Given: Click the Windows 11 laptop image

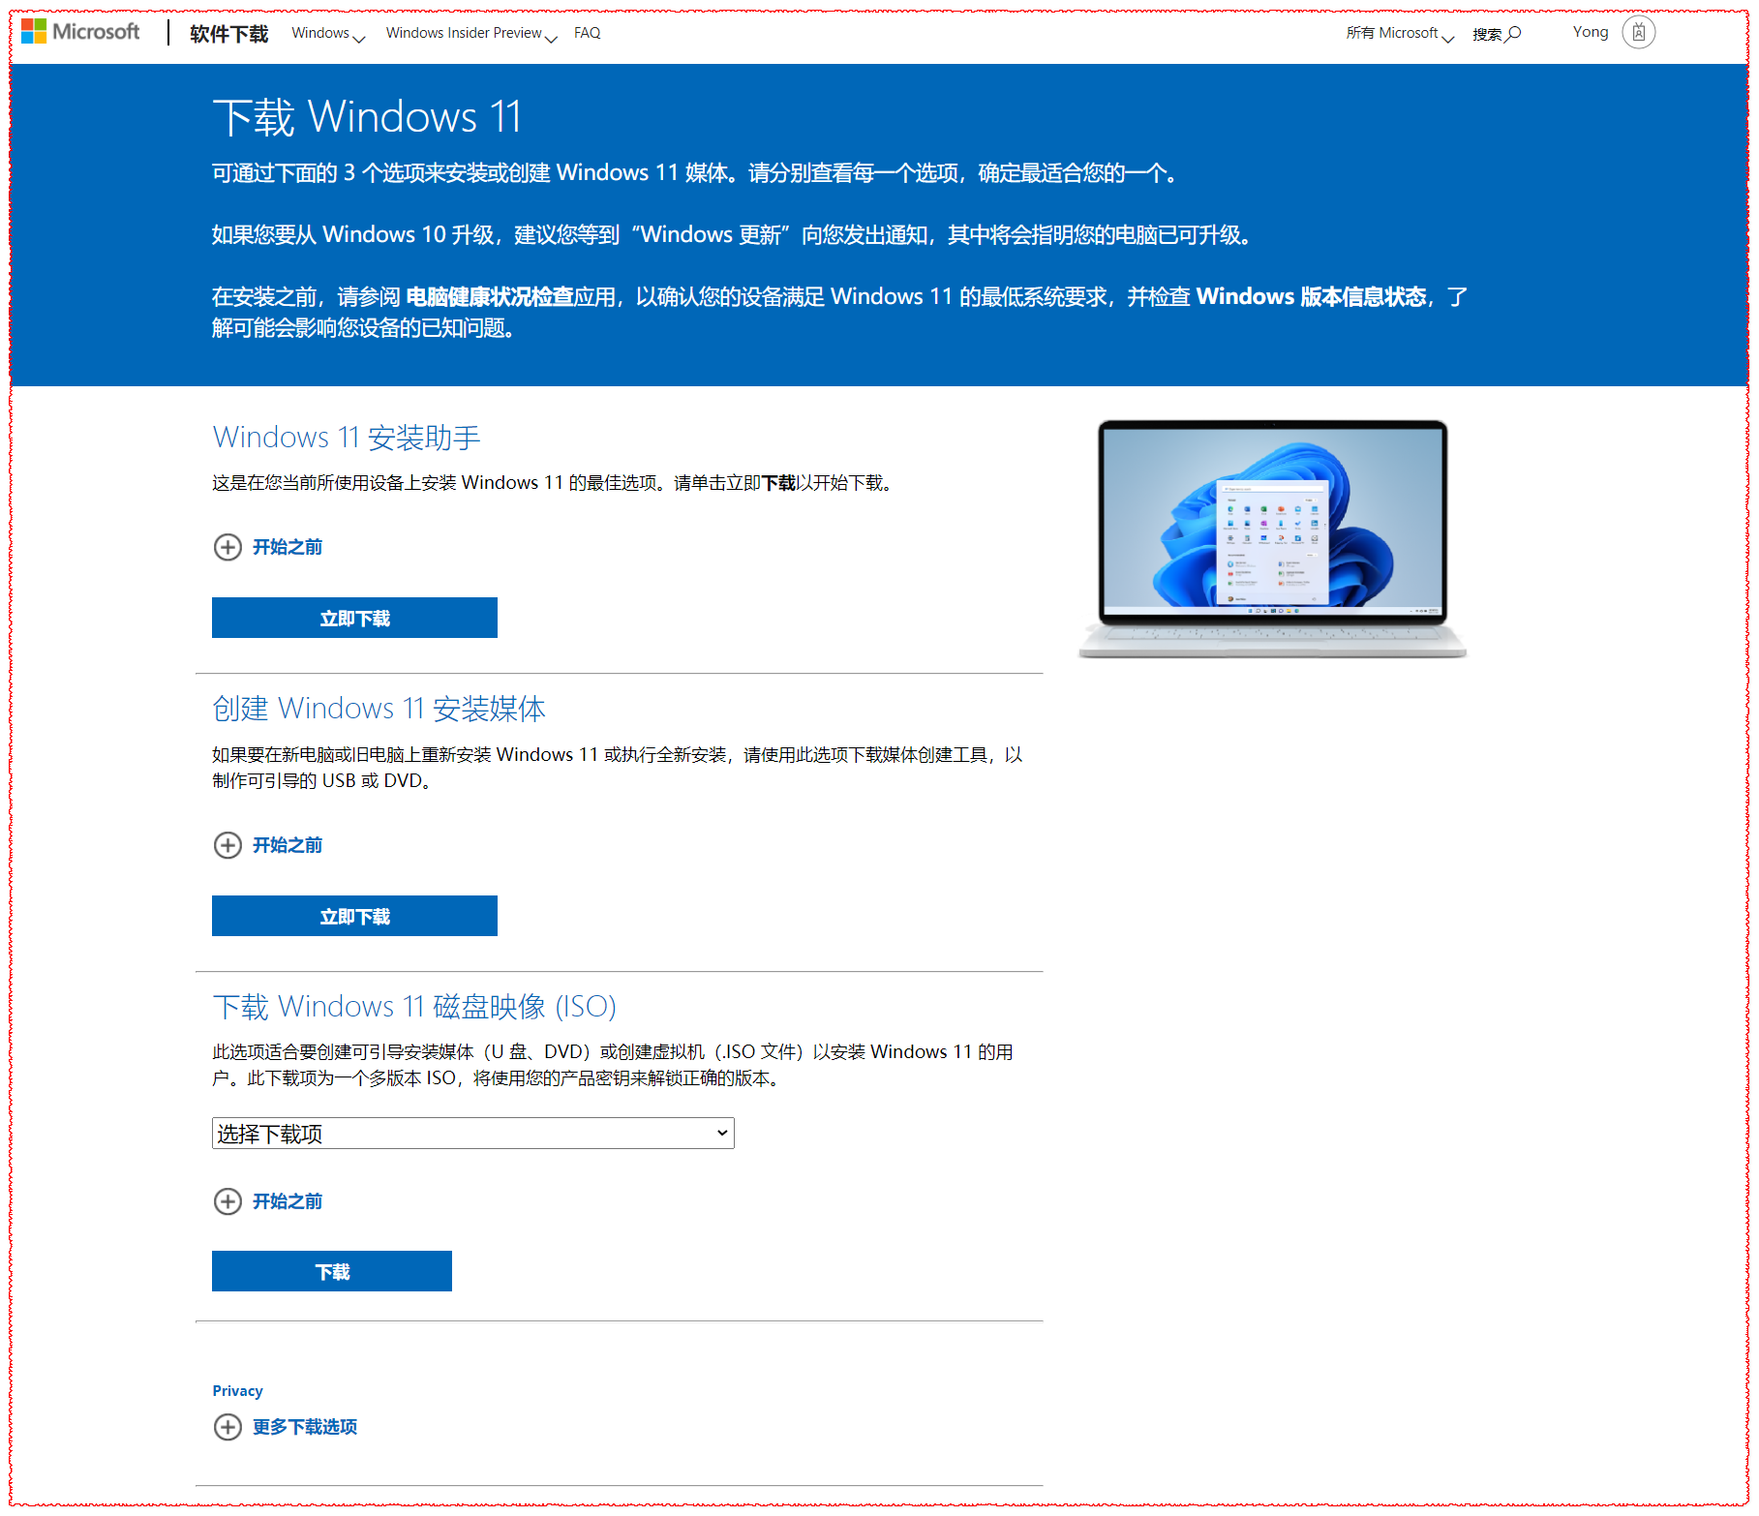Looking at the screenshot, I should [1272, 539].
